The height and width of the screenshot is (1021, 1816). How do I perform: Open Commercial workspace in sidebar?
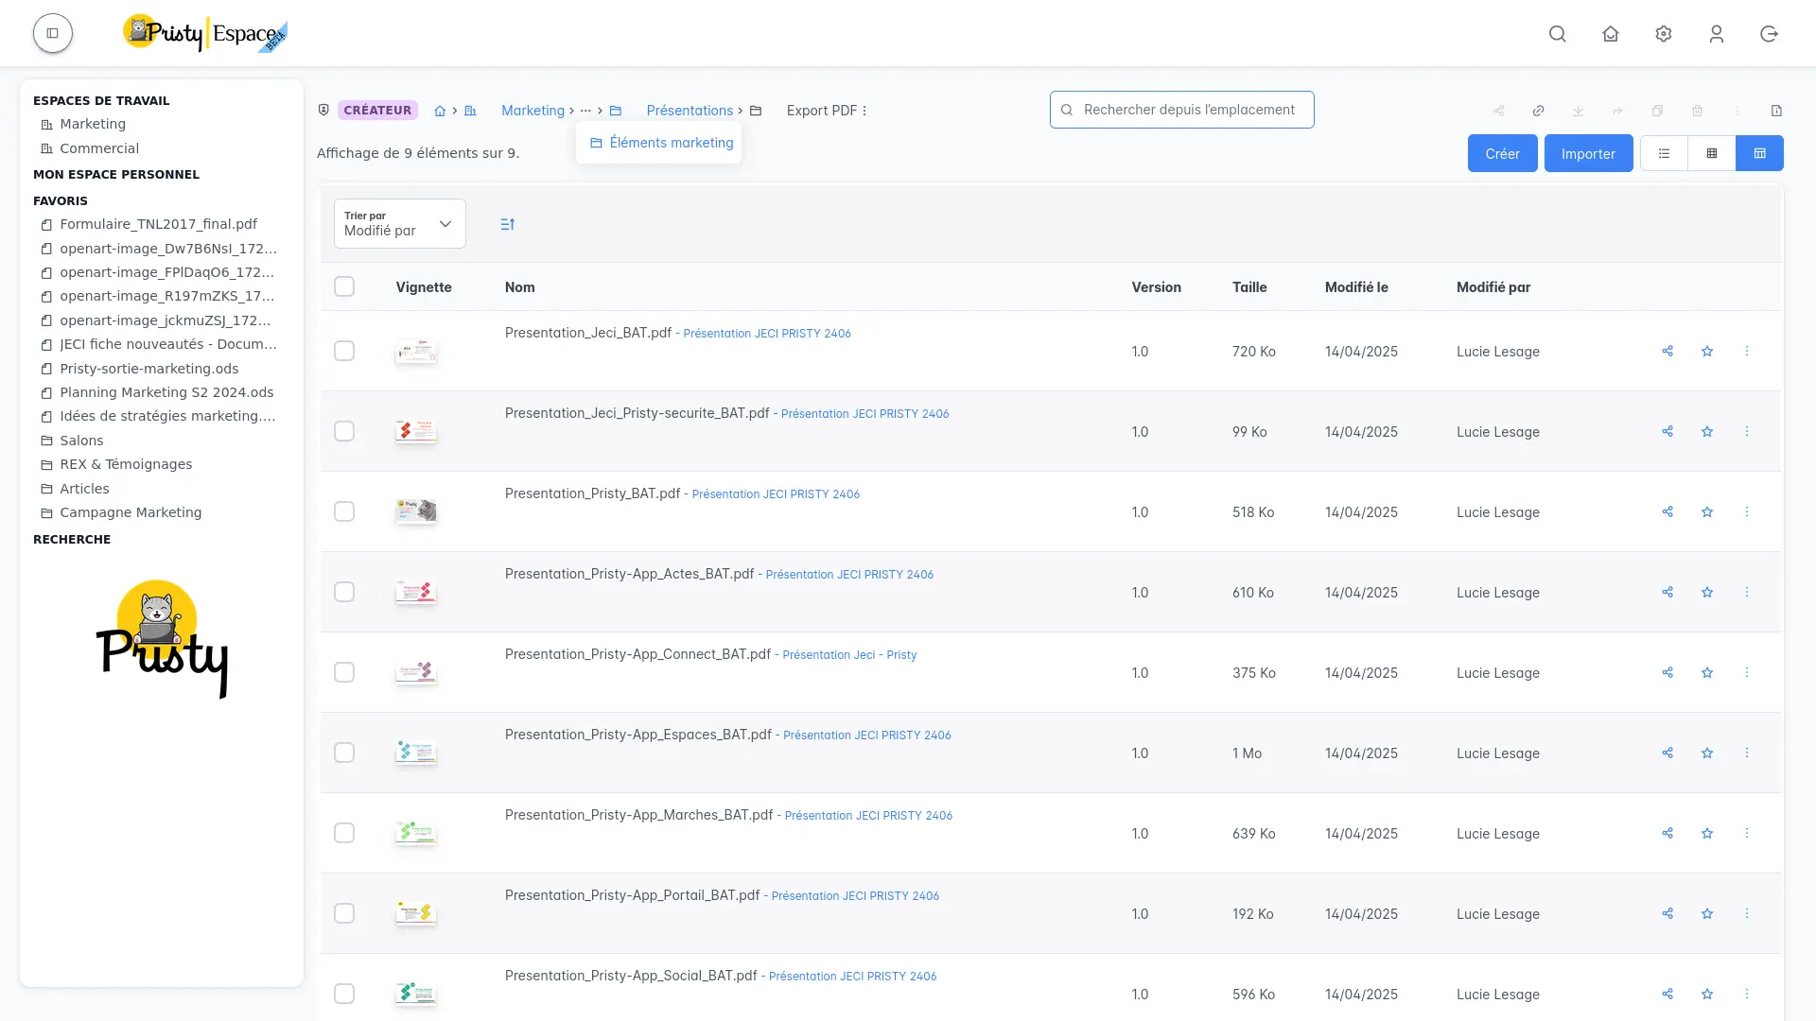tap(99, 148)
